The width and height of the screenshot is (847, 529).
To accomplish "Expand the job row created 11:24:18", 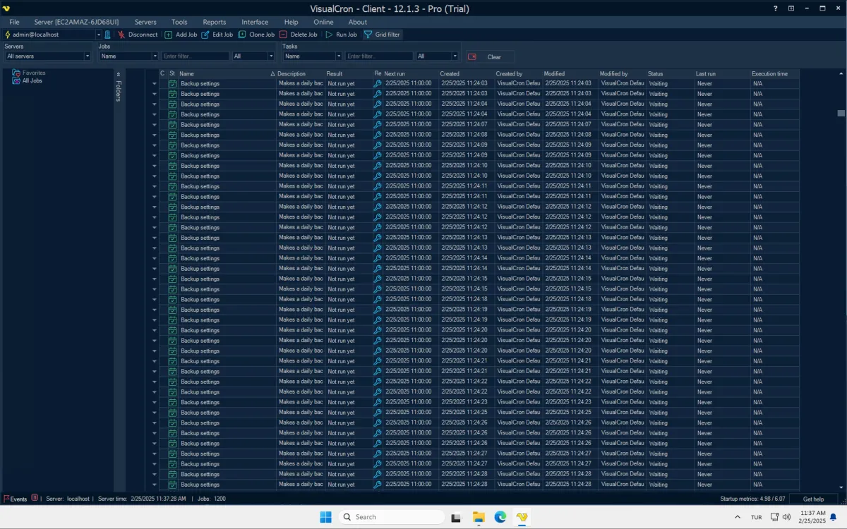I will [155, 299].
